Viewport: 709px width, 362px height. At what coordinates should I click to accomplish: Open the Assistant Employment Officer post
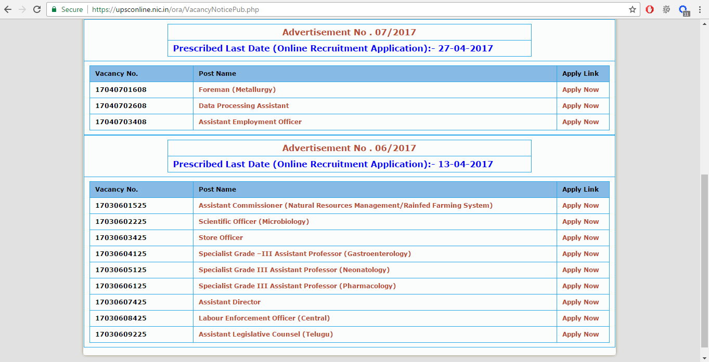point(250,122)
